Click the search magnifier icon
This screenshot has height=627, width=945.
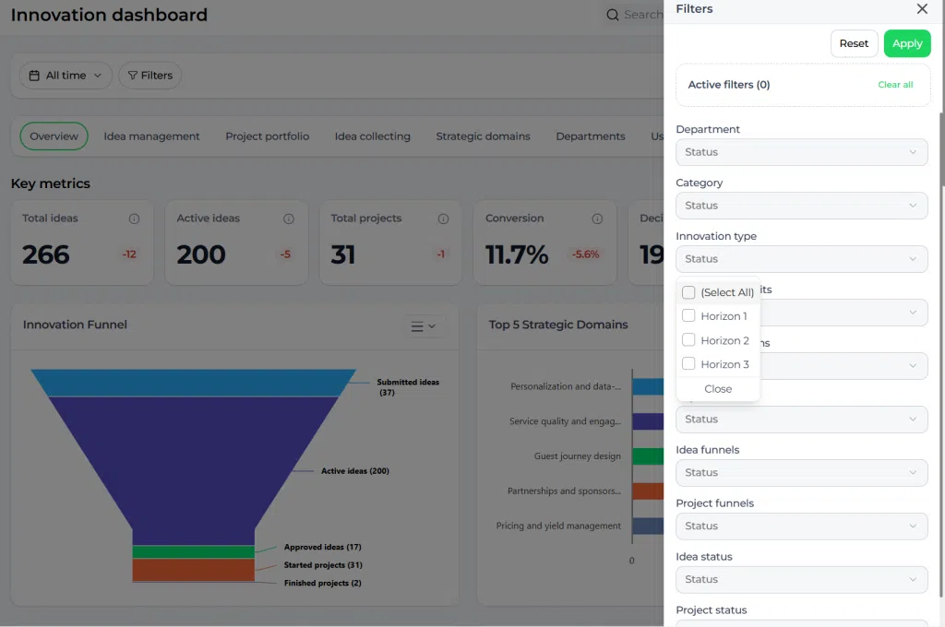coord(613,15)
